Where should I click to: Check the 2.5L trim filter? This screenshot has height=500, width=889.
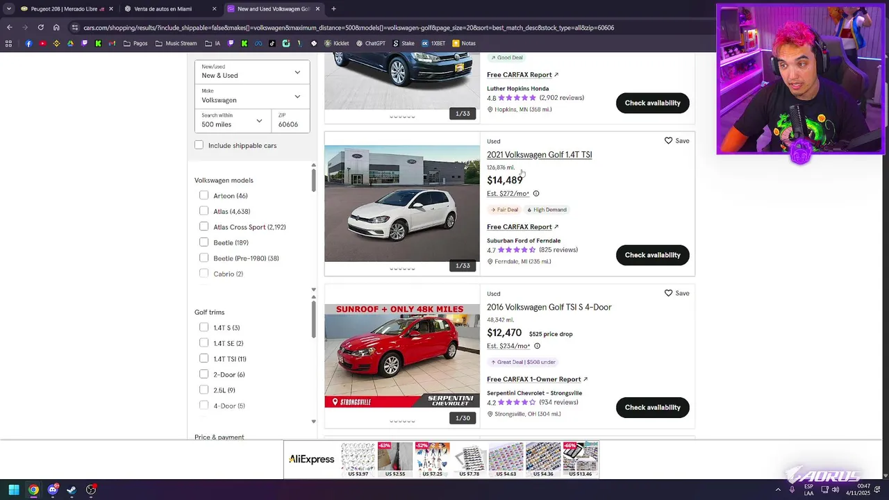(203, 390)
